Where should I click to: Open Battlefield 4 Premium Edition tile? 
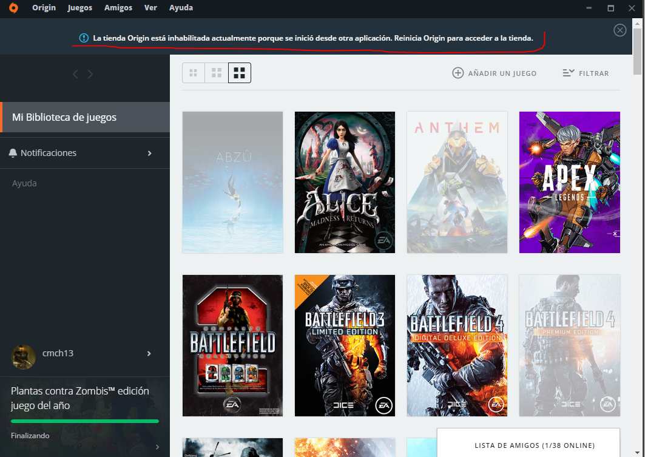[570, 345]
